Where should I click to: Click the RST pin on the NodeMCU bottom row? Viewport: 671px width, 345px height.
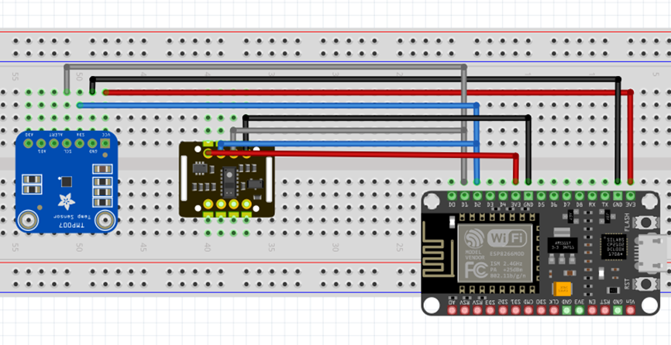point(605,310)
